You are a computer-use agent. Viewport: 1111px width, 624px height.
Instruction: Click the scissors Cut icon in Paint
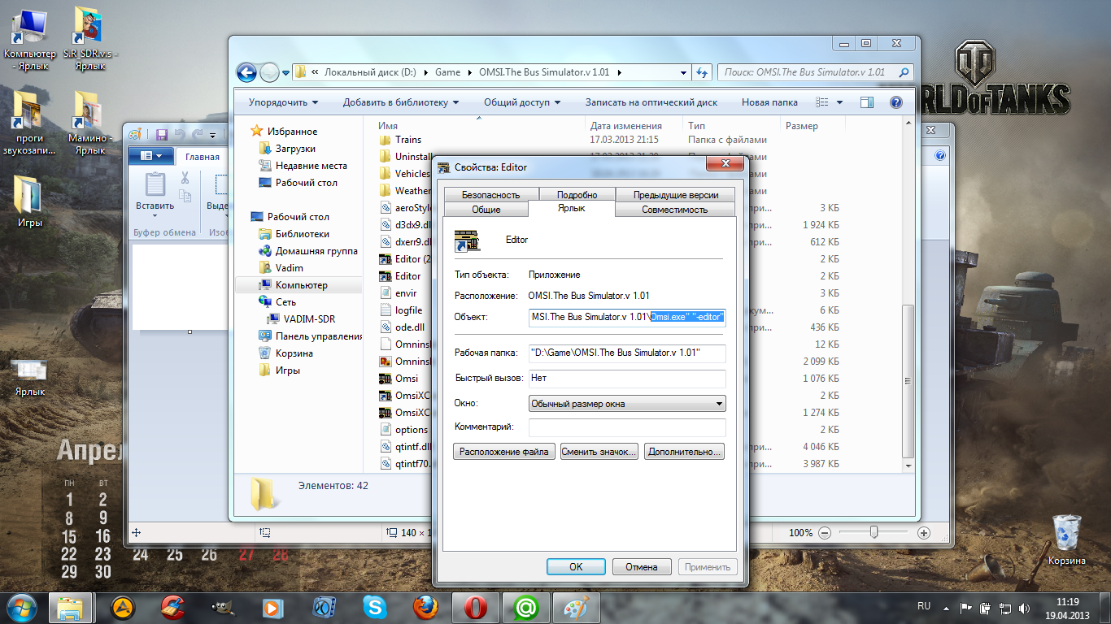pos(185,178)
